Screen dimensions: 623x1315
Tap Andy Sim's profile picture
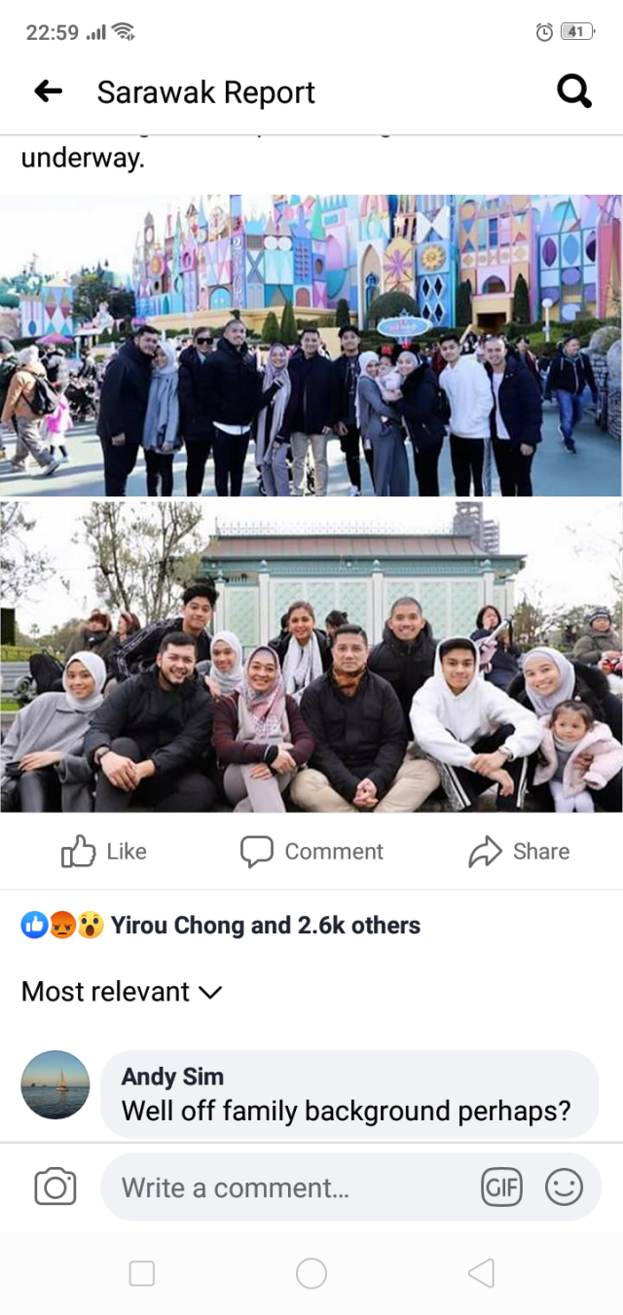(x=55, y=1085)
